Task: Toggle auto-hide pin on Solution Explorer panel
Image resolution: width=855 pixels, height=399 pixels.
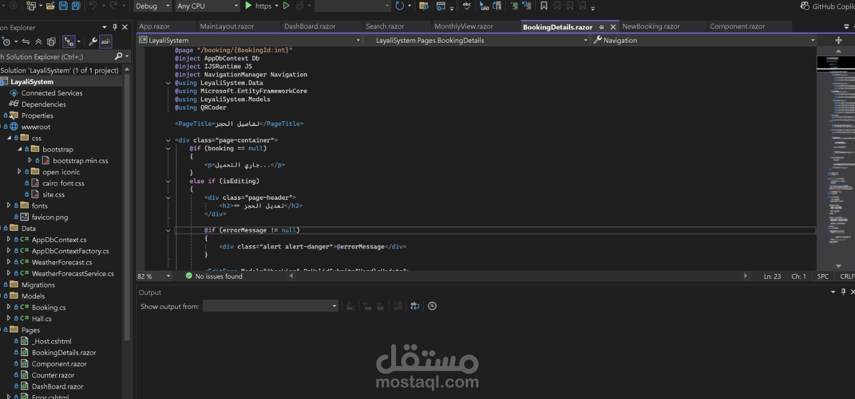Action: click(114, 27)
